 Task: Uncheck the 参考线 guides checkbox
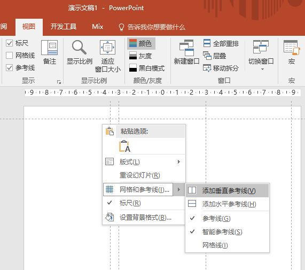pos(9,68)
